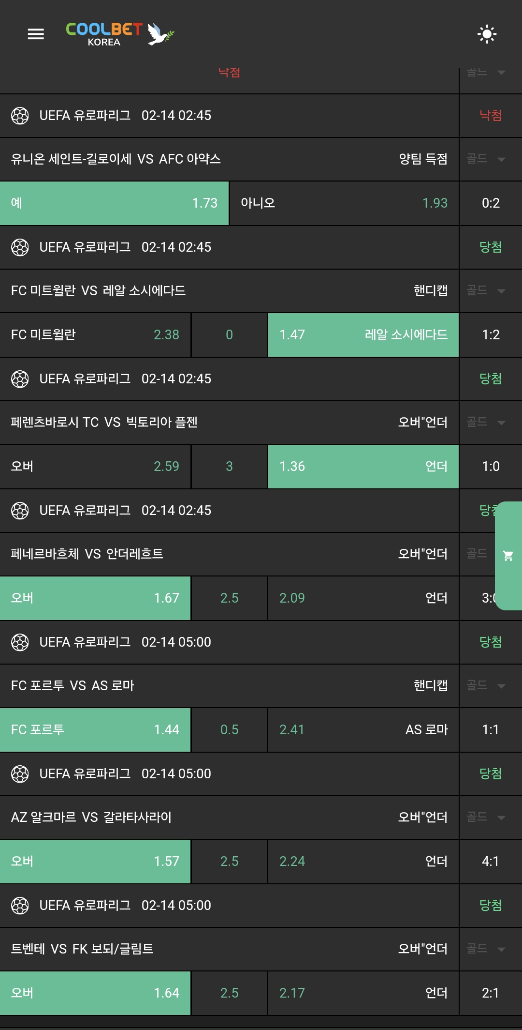The width and height of the screenshot is (522, 1030).
Task: Click soccer ball icon above FC 포르투 match
Action: [x=20, y=642]
